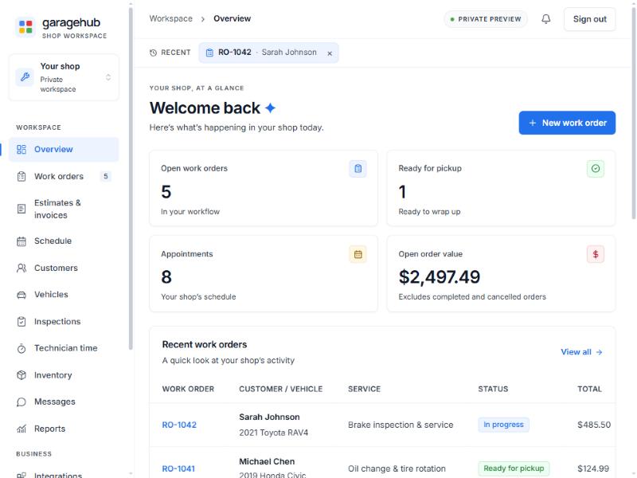
Task: Click the $485.50 total cell
Action: 594,425
